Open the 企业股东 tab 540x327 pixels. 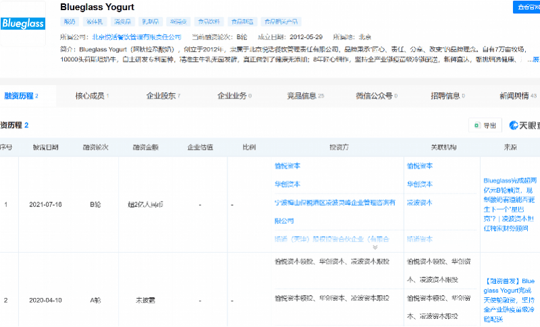pyautogui.click(x=163, y=96)
